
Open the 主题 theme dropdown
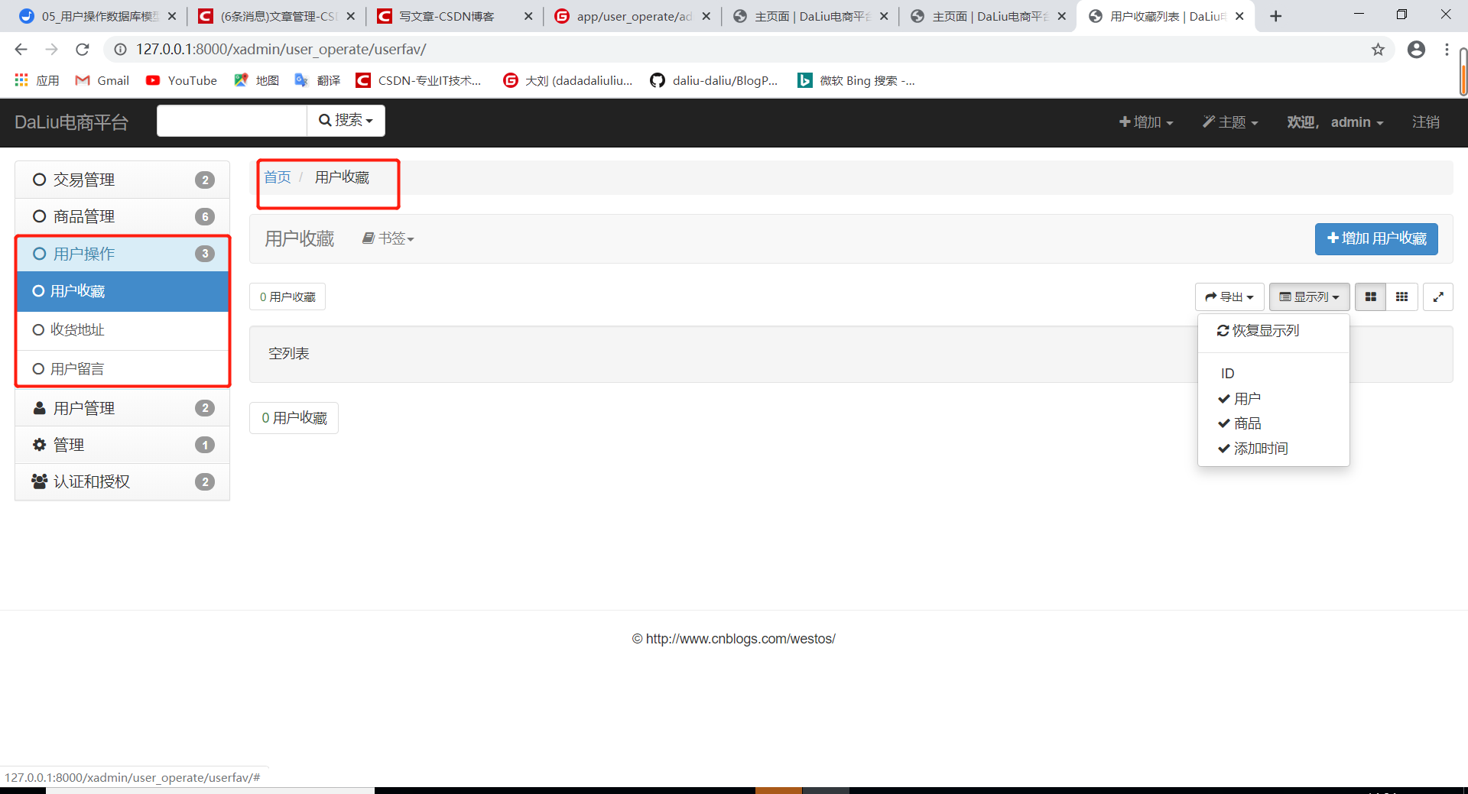(1229, 122)
